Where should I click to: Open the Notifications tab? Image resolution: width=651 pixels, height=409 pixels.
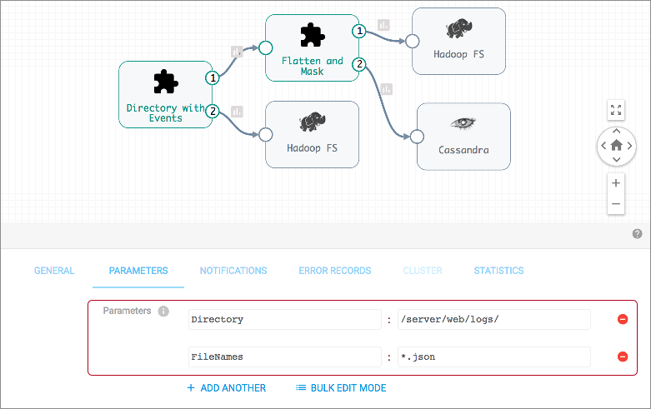pyautogui.click(x=233, y=271)
